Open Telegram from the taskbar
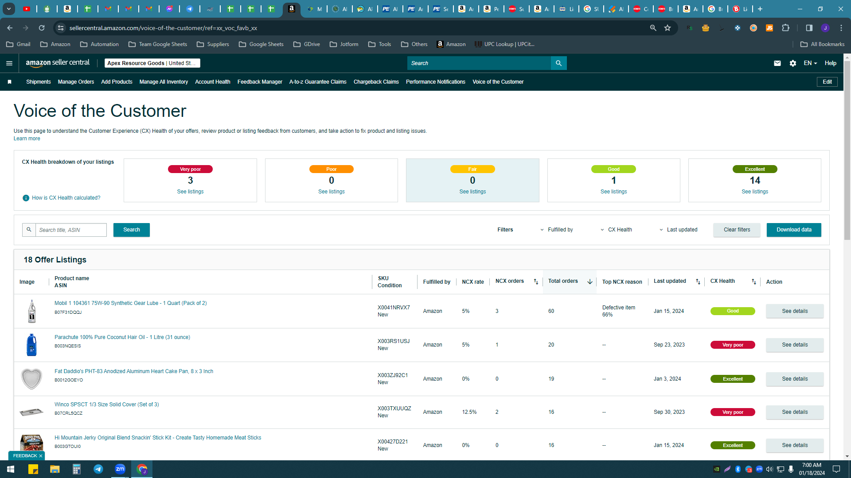This screenshot has height=478, width=851. pos(98,469)
